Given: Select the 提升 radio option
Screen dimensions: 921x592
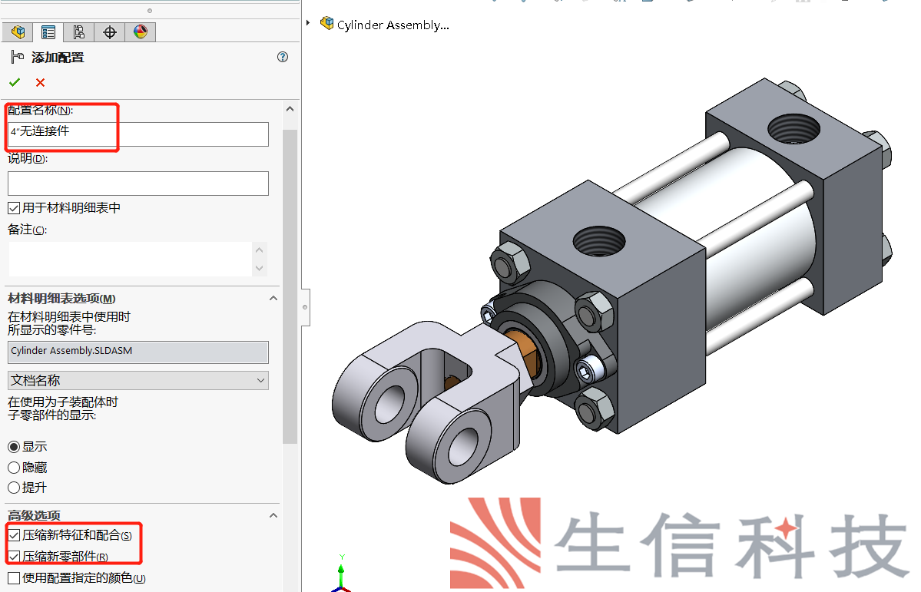Looking at the screenshot, I should [14, 488].
